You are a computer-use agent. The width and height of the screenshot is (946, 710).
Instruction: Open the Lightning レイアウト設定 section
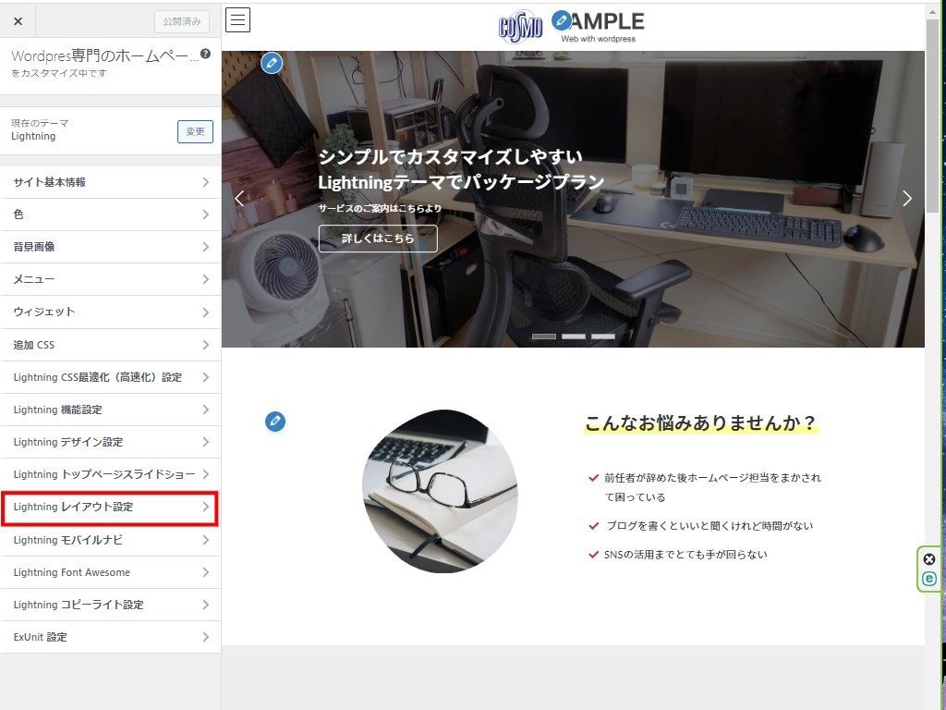pyautogui.click(x=110, y=507)
